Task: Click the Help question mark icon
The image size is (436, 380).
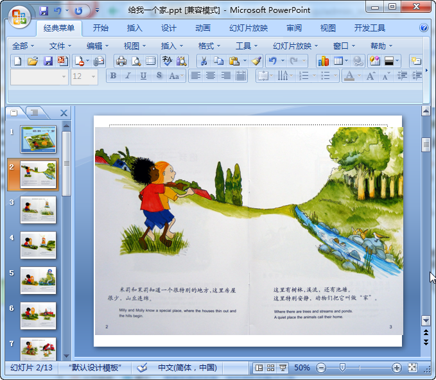Action: coord(424,28)
